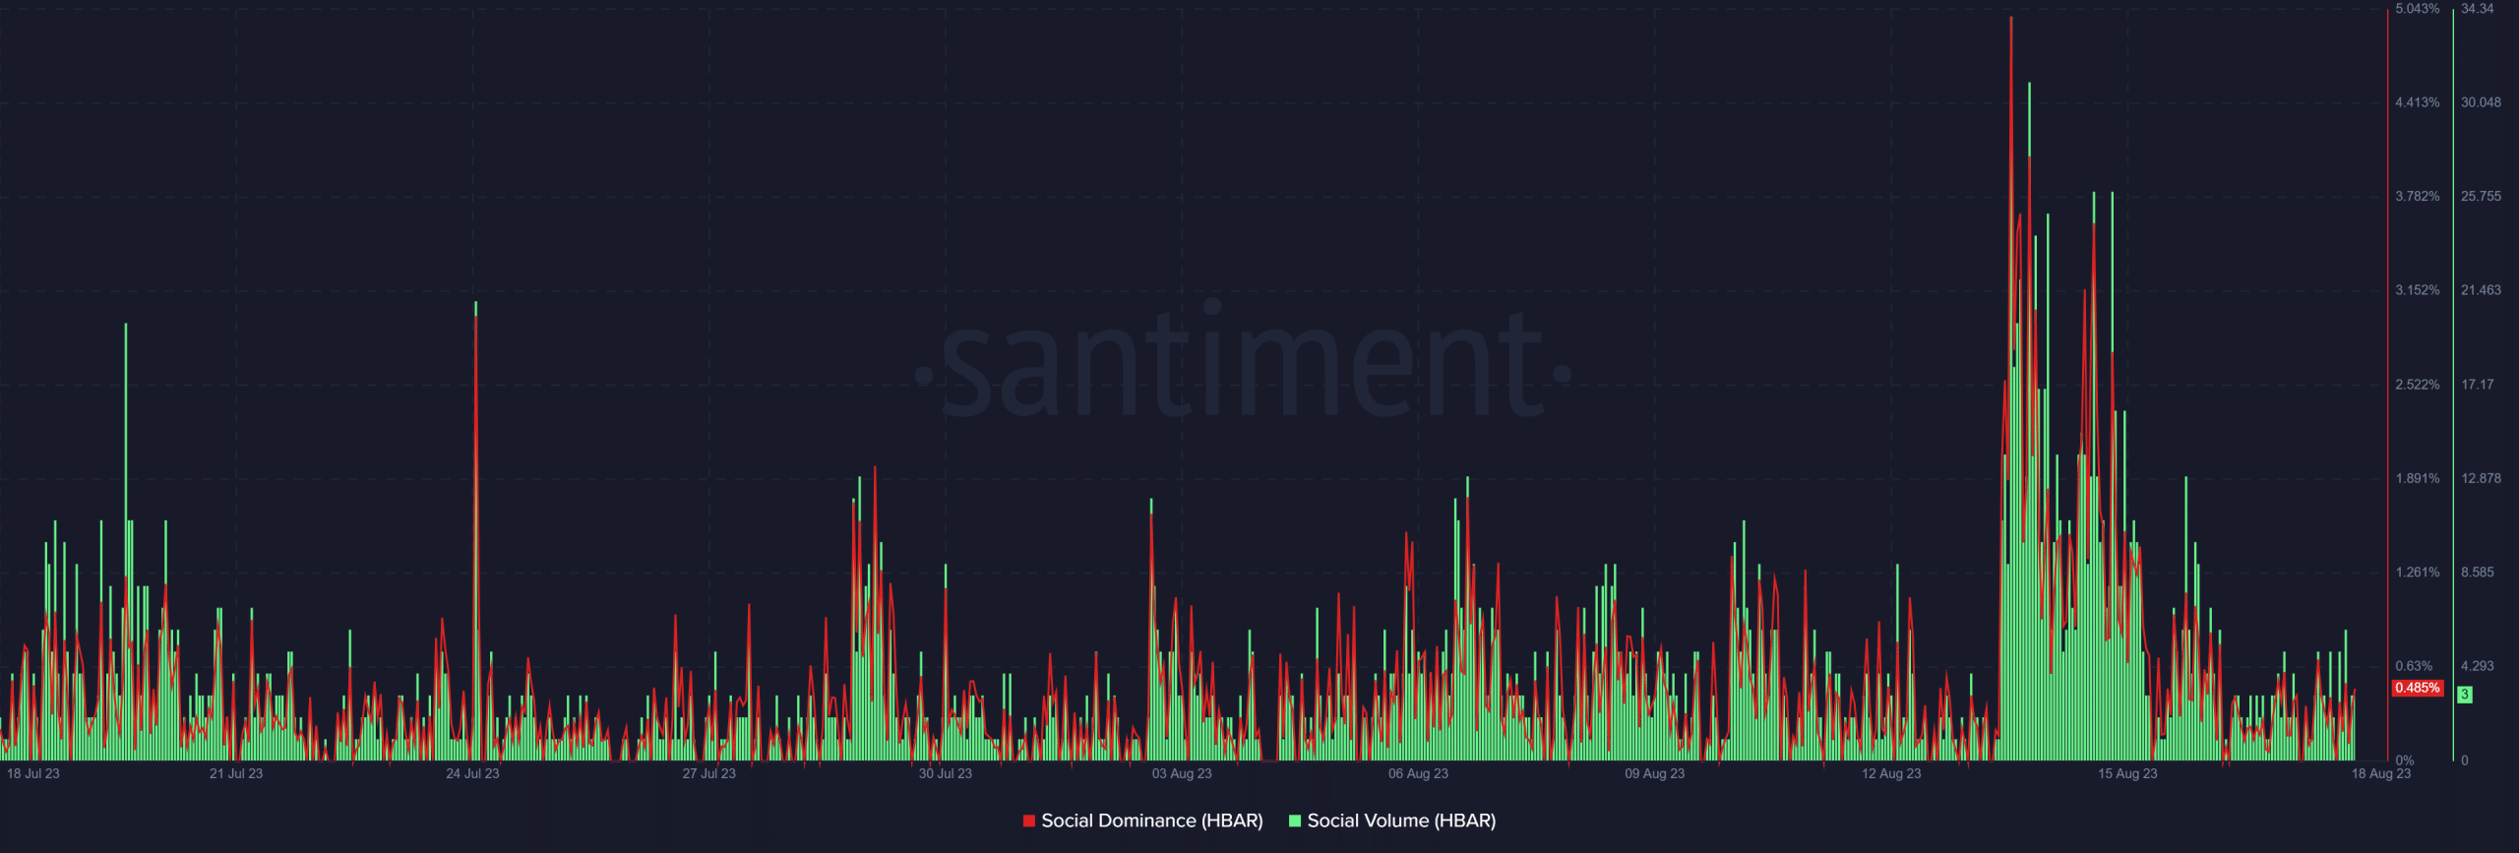This screenshot has height=853, width=2519.
Task: Click the green Social Volume legend swatch
Action: click(1295, 821)
